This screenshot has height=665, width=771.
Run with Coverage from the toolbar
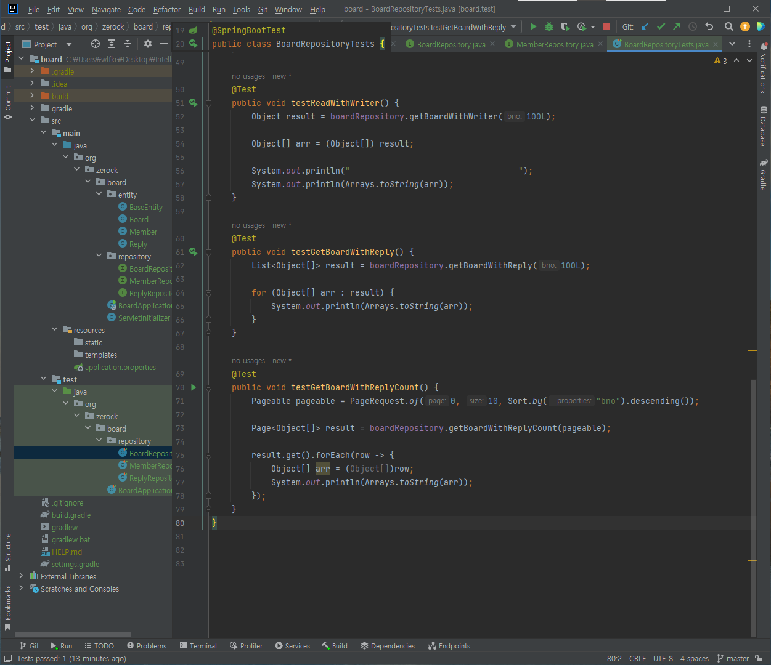[x=565, y=26]
